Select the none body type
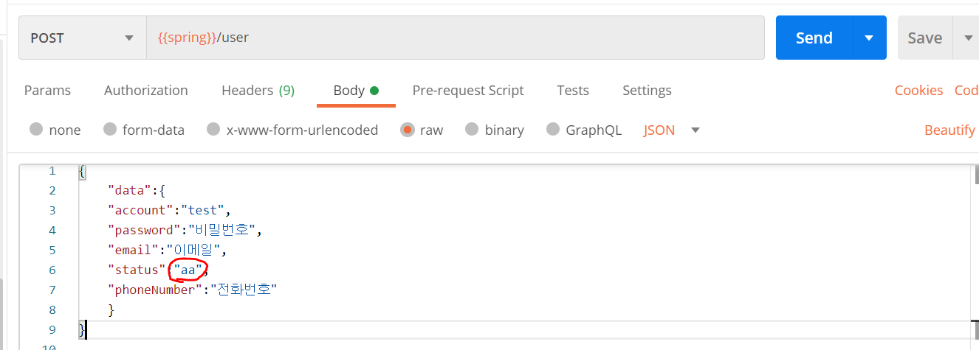Viewport: 979px width, 350px height. pos(55,130)
